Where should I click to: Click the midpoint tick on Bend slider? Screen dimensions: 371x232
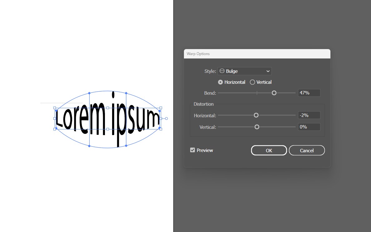point(256,93)
